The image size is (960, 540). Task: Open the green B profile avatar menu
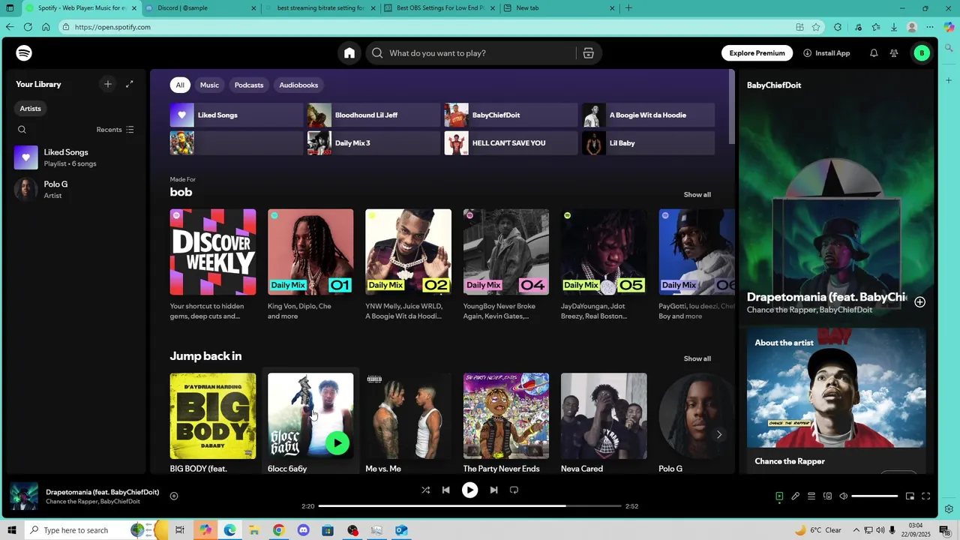pos(922,53)
